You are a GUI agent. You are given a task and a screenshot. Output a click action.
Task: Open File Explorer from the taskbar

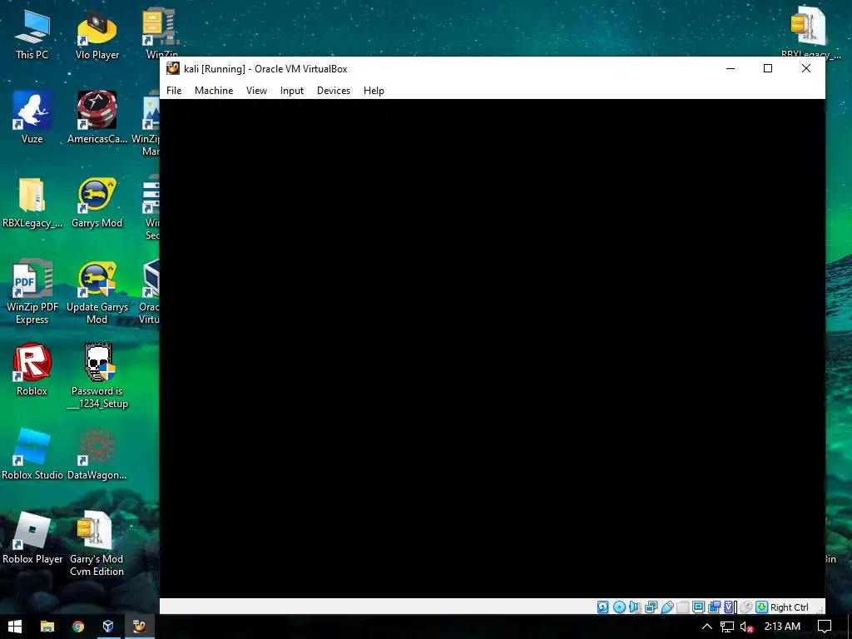tap(47, 627)
